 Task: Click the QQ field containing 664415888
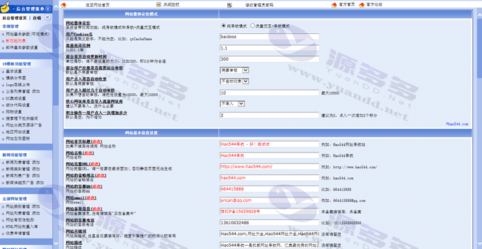(x=269, y=189)
